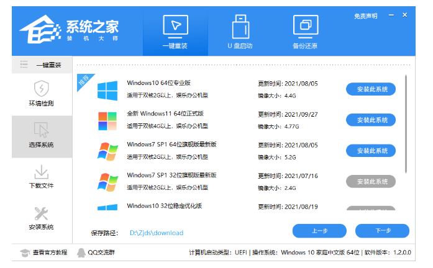Switch to the U盘启动 tab
Image resolution: width=433 pixels, height=268 pixels.
click(x=240, y=32)
